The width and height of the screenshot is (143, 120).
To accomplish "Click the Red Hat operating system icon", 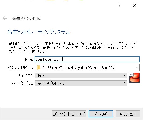I will click(x=134, y=78).
